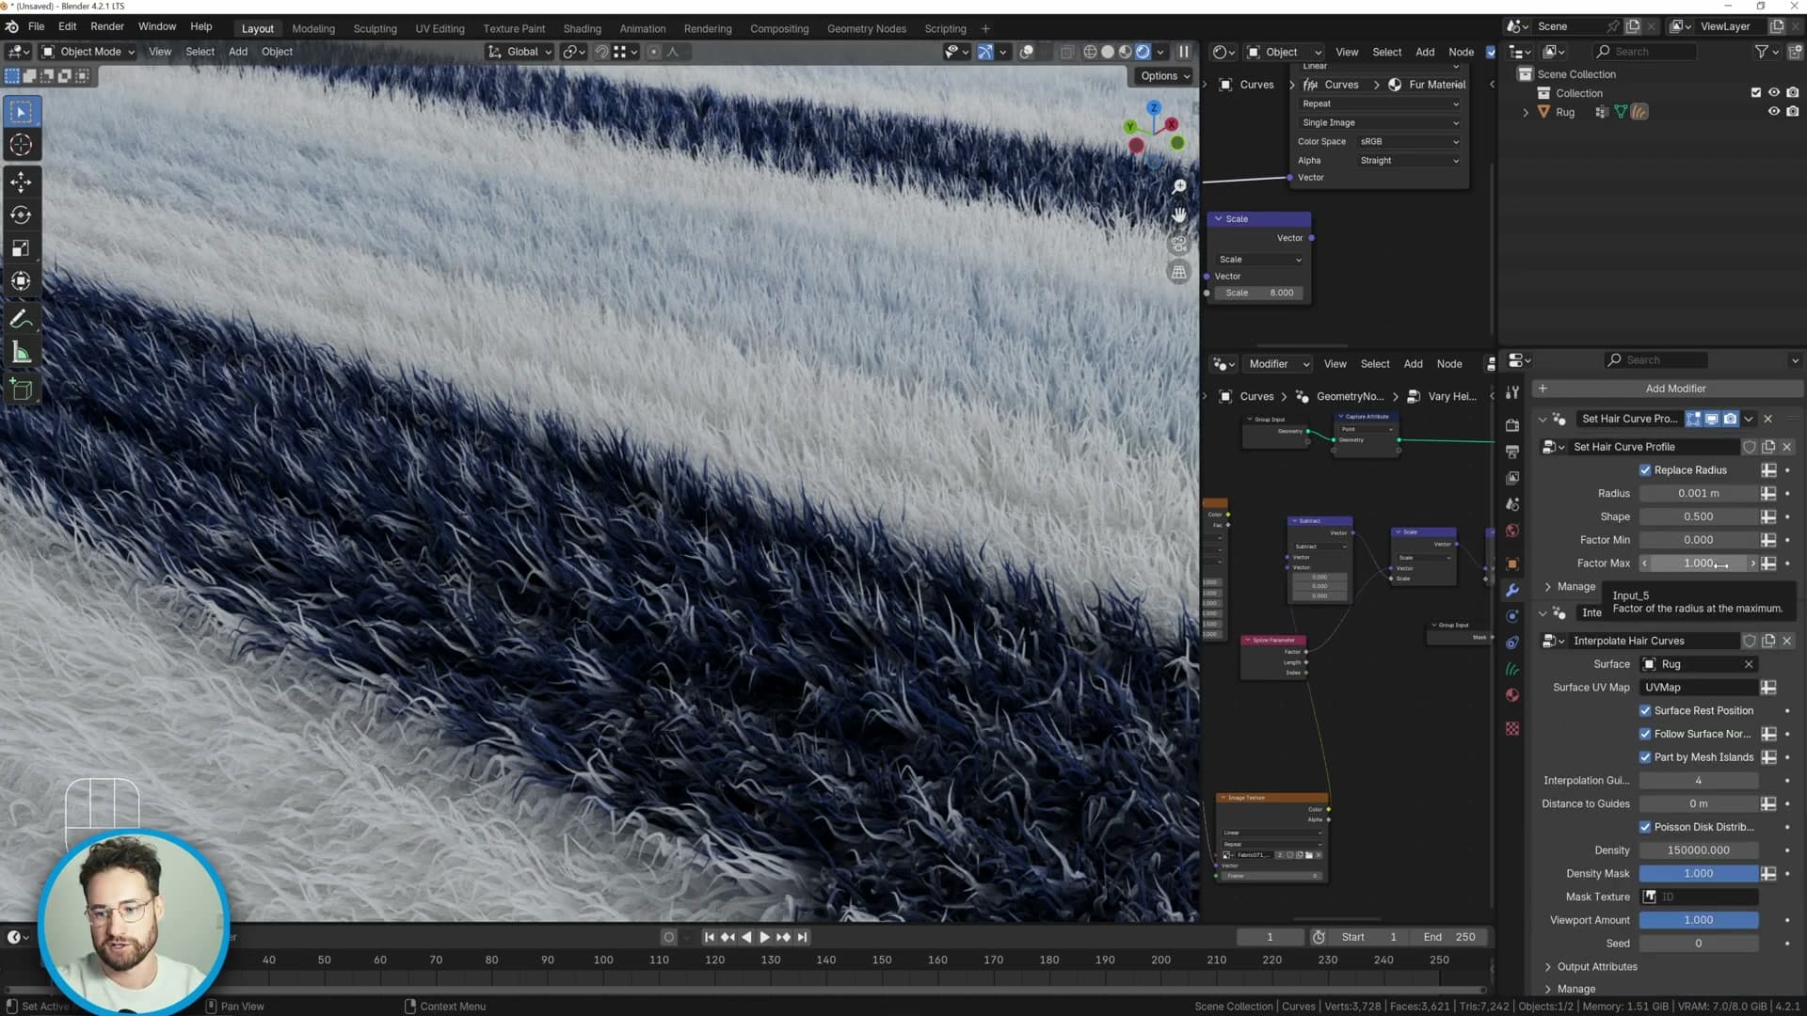This screenshot has width=1807, height=1016.
Task: Open the Modifiers wrench properties tab
Action: (1512, 591)
